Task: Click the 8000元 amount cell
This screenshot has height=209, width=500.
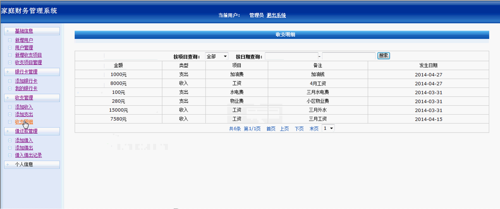Action: (118, 83)
